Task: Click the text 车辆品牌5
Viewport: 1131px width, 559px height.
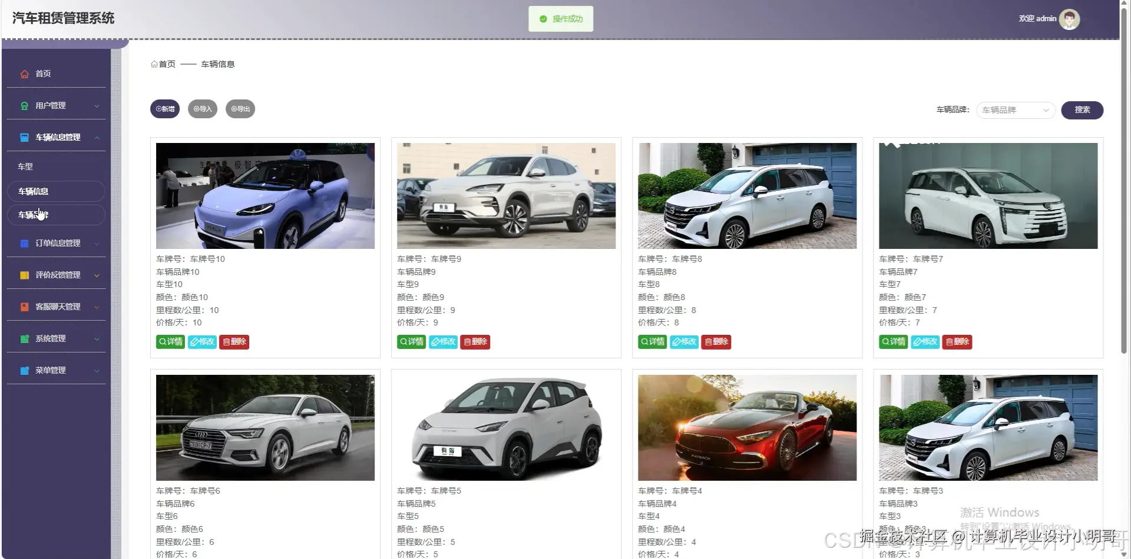Action: pyautogui.click(x=416, y=504)
